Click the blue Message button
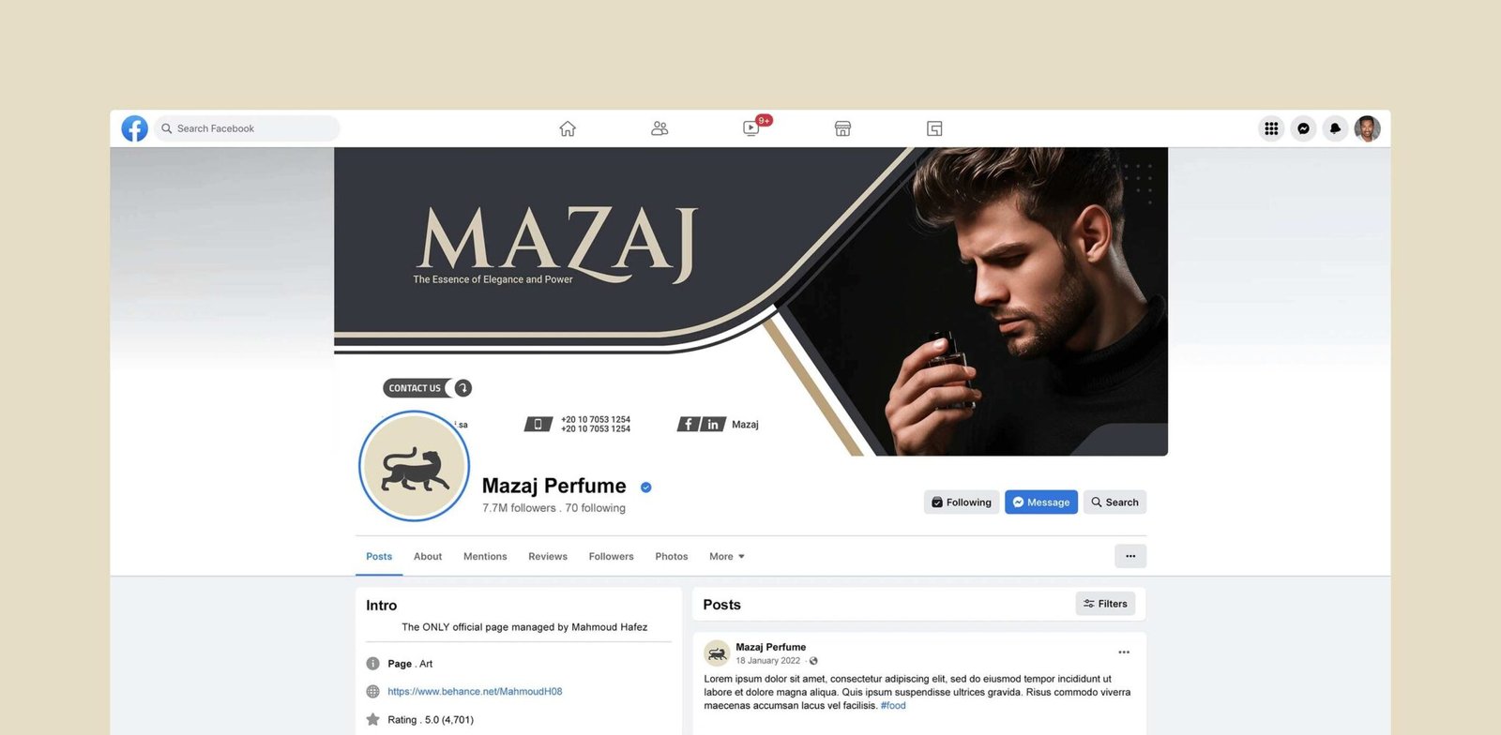 coord(1041,502)
